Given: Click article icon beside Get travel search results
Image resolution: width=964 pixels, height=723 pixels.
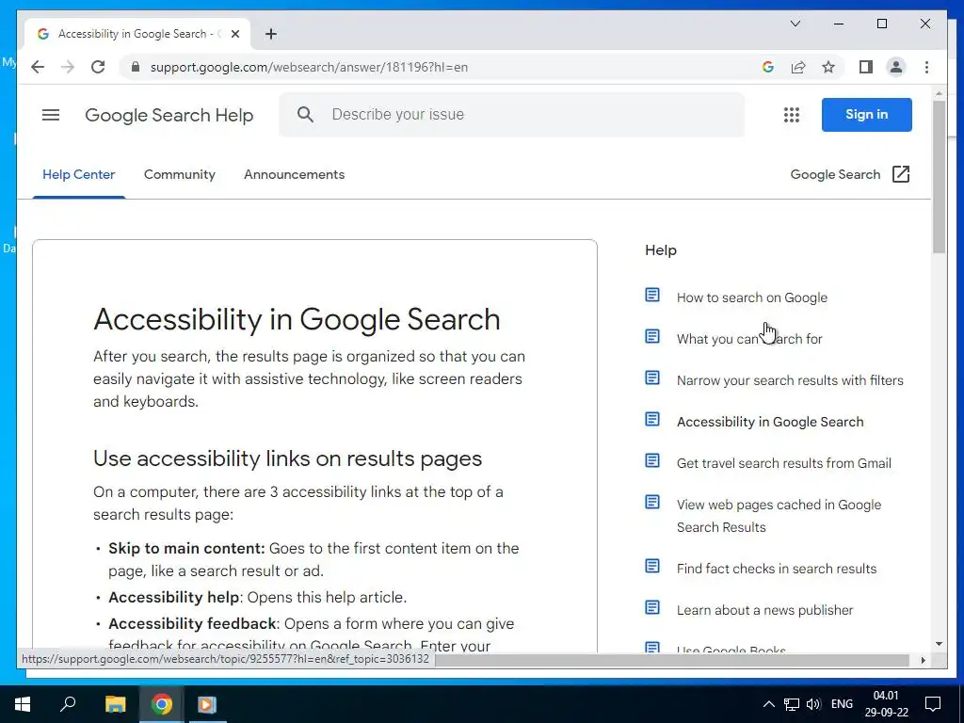Looking at the screenshot, I should 652,460.
